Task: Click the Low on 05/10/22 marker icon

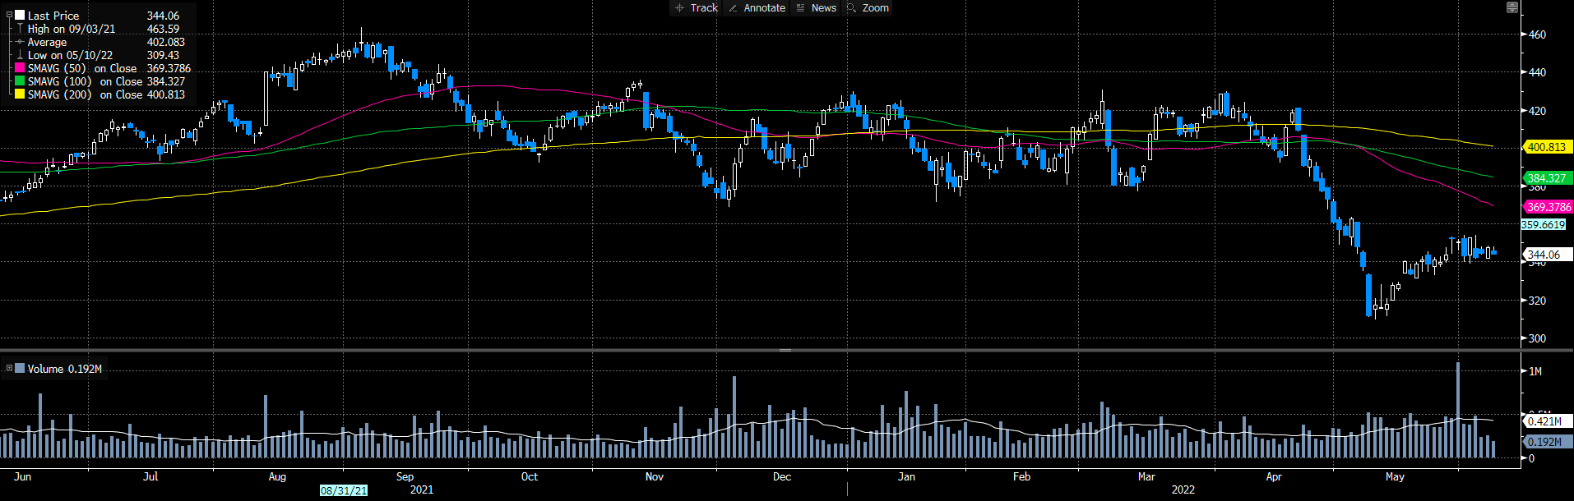Action: pos(20,55)
